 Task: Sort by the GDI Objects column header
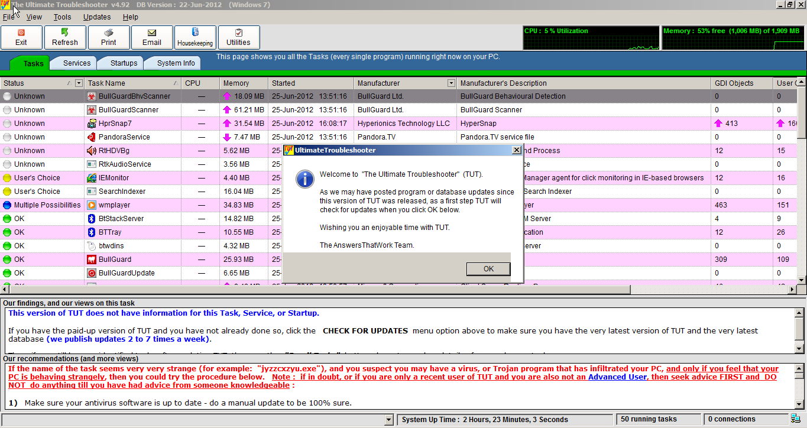(x=742, y=83)
